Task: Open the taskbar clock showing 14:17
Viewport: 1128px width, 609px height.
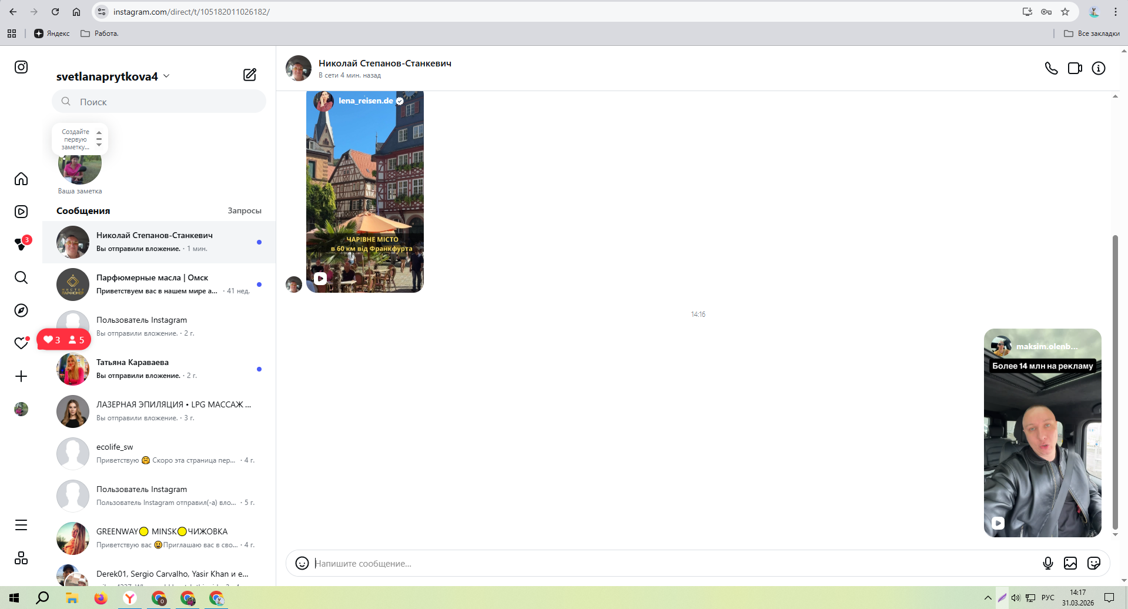Action: click(x=1078, y=598)
